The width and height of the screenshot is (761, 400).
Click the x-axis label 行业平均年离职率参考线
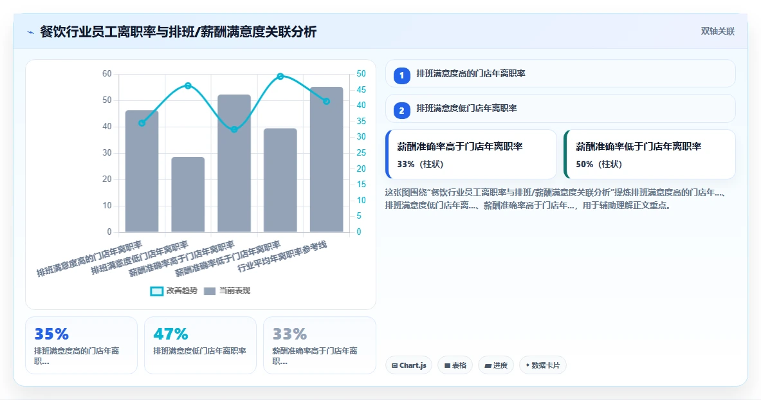coord(282,257)
